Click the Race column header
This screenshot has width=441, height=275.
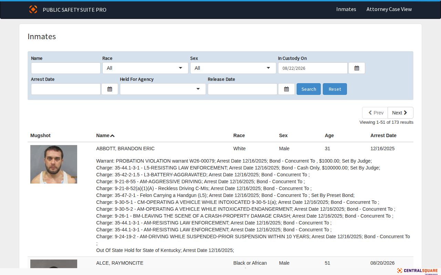239,135
